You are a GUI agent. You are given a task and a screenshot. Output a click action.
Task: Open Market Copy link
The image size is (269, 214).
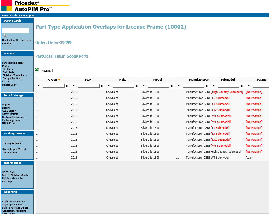pos(9,85)
